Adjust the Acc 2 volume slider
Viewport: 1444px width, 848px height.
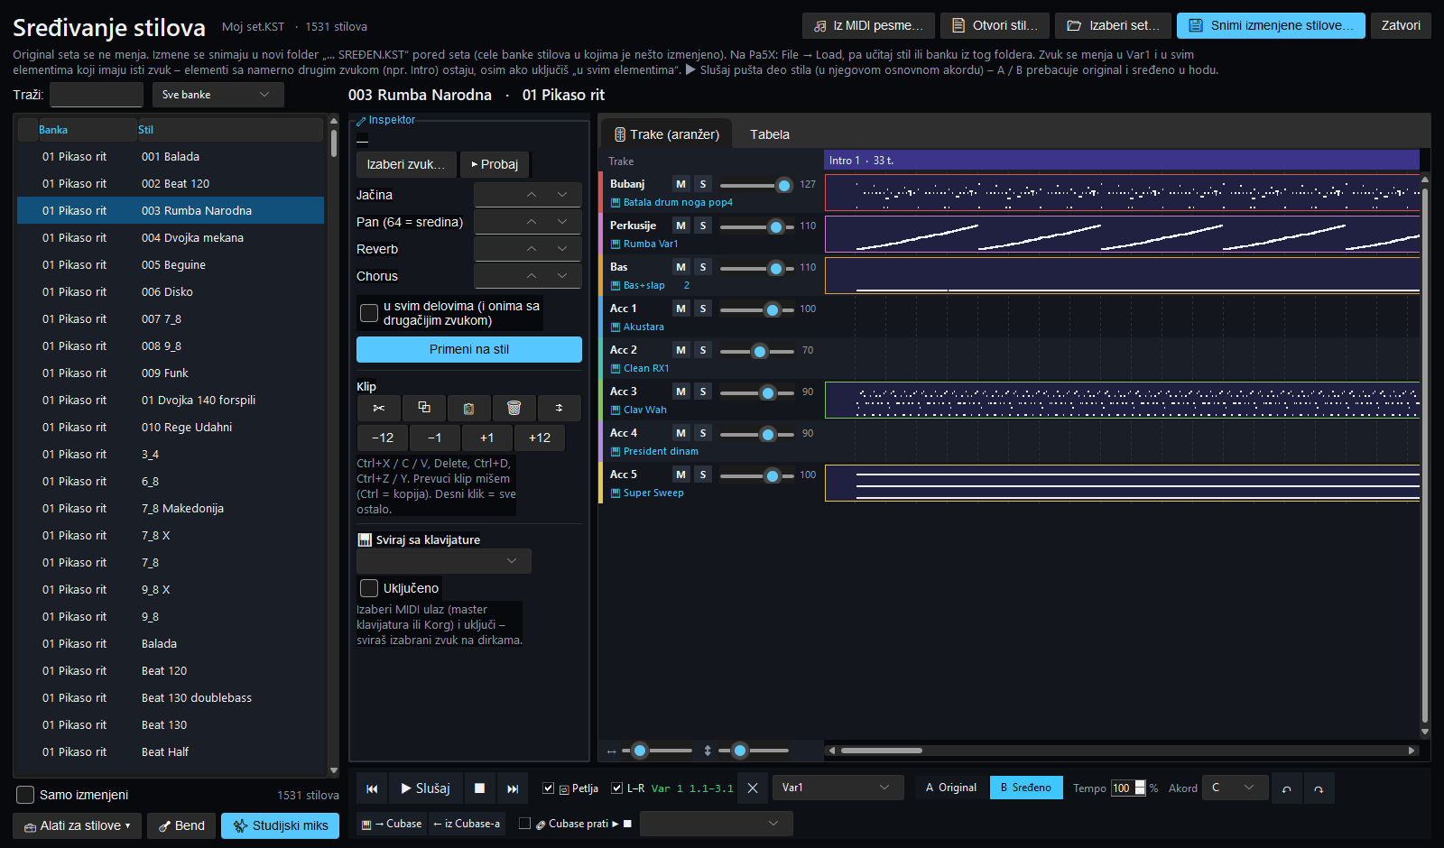[760, 351]
